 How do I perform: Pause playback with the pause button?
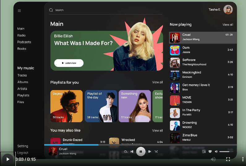pyautogui.click(x=141, y=151)
